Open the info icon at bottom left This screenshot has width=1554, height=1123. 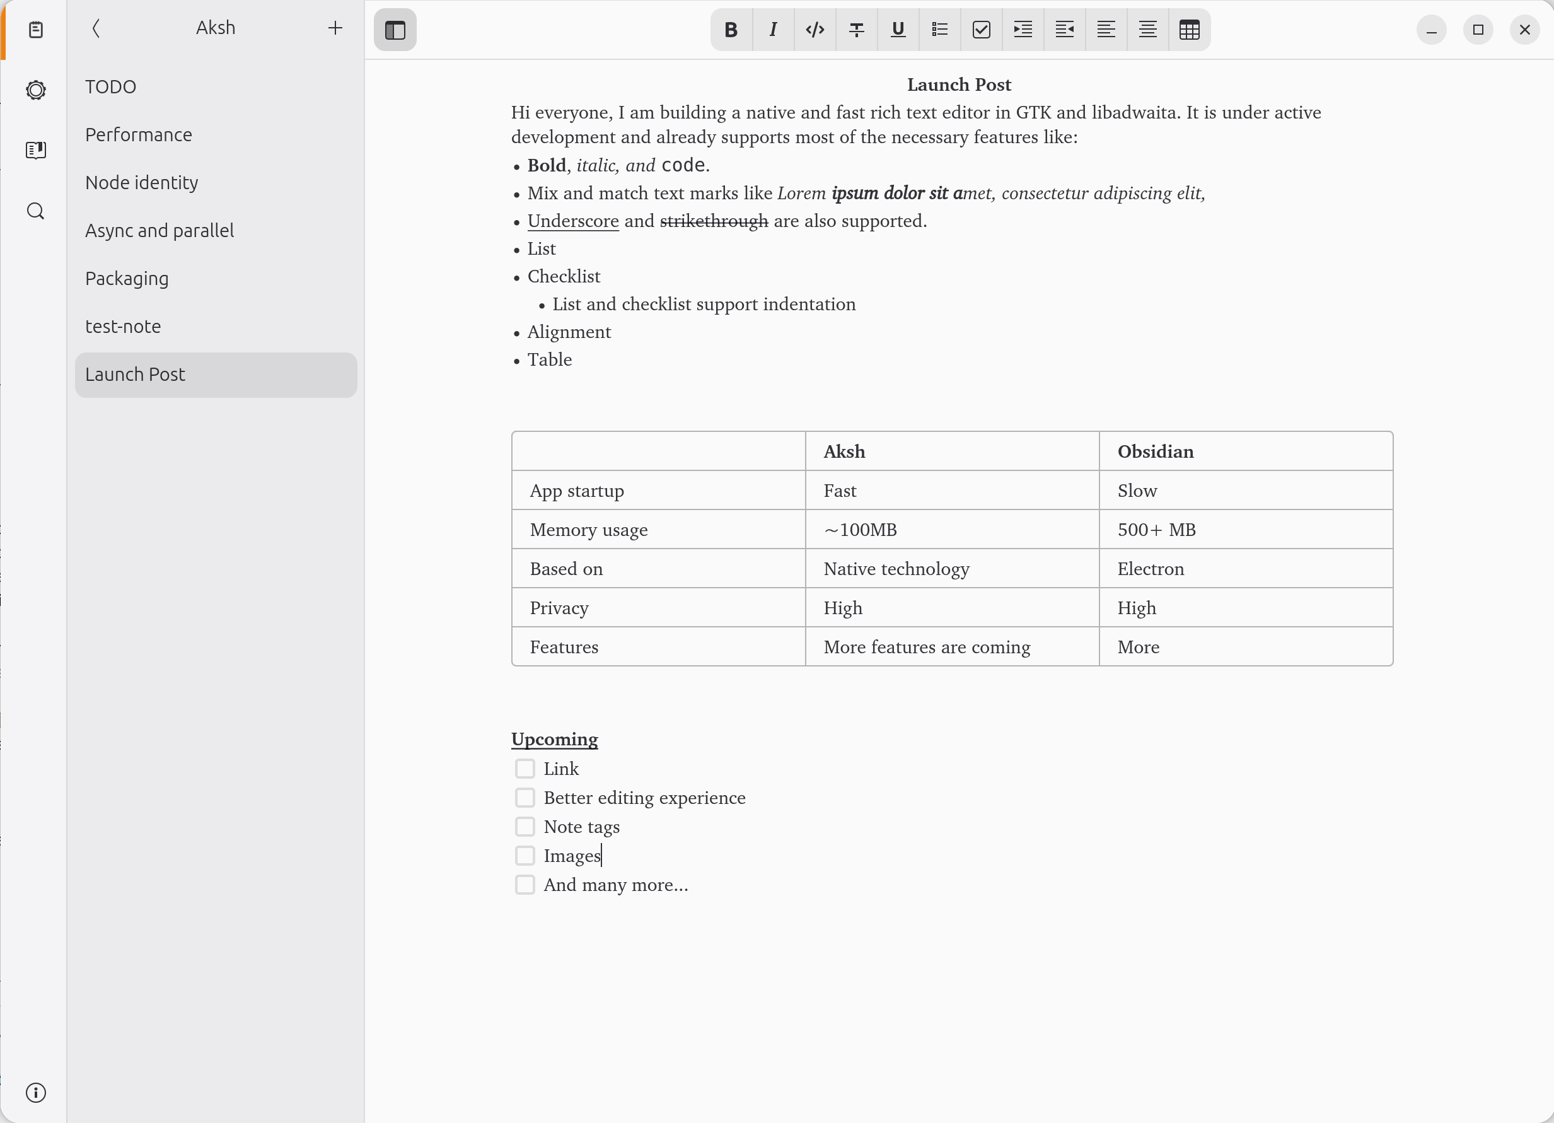[36, 1092]
